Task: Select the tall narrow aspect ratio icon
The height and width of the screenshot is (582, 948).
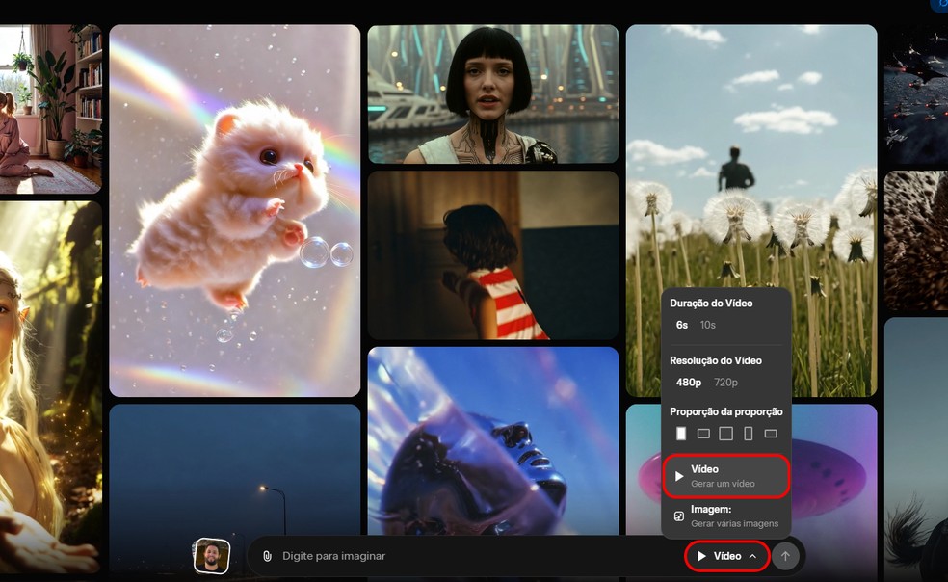Action: [x=749, y=434]
